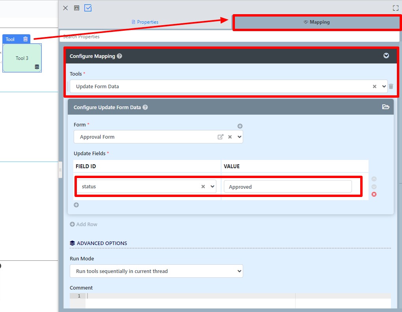Collapse the Configure Mapping section

click(386, 56)
